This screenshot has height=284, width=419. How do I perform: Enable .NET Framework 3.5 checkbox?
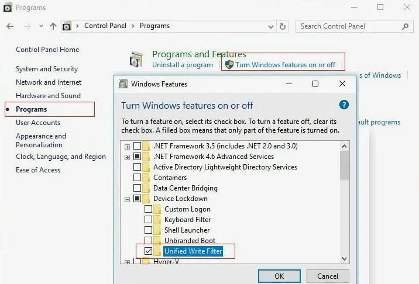click(x=137, y=146)
